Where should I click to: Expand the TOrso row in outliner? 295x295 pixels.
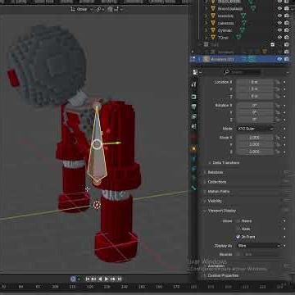pyautogui.click(x=206, y=37)
